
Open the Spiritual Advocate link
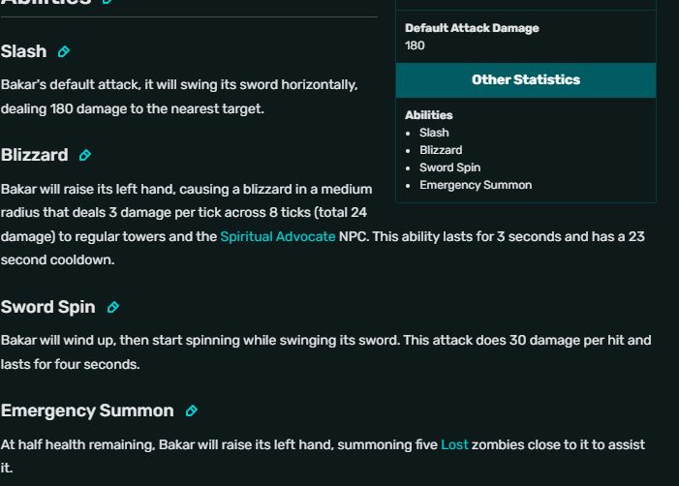278,236
